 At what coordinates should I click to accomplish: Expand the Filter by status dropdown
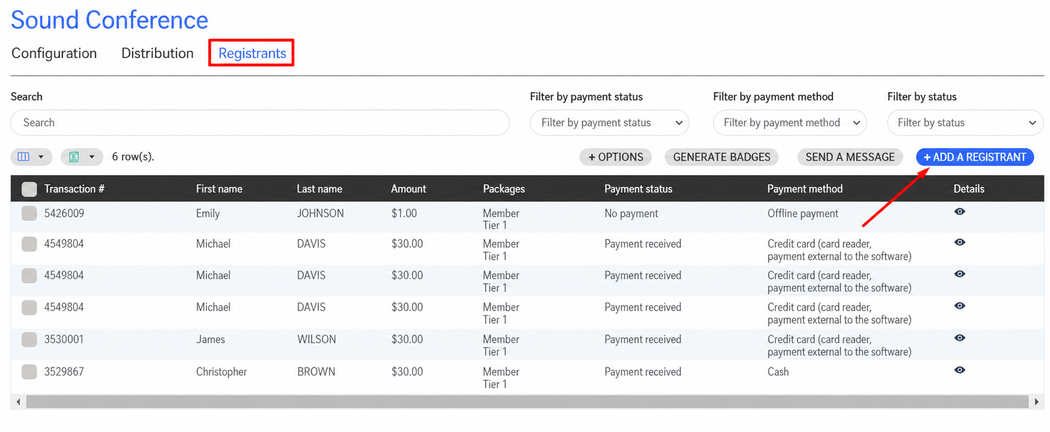(965, 122)
